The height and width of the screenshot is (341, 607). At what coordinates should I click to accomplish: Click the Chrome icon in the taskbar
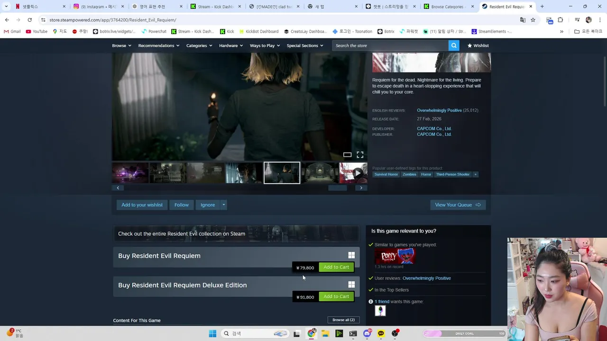tap(311, 333)
